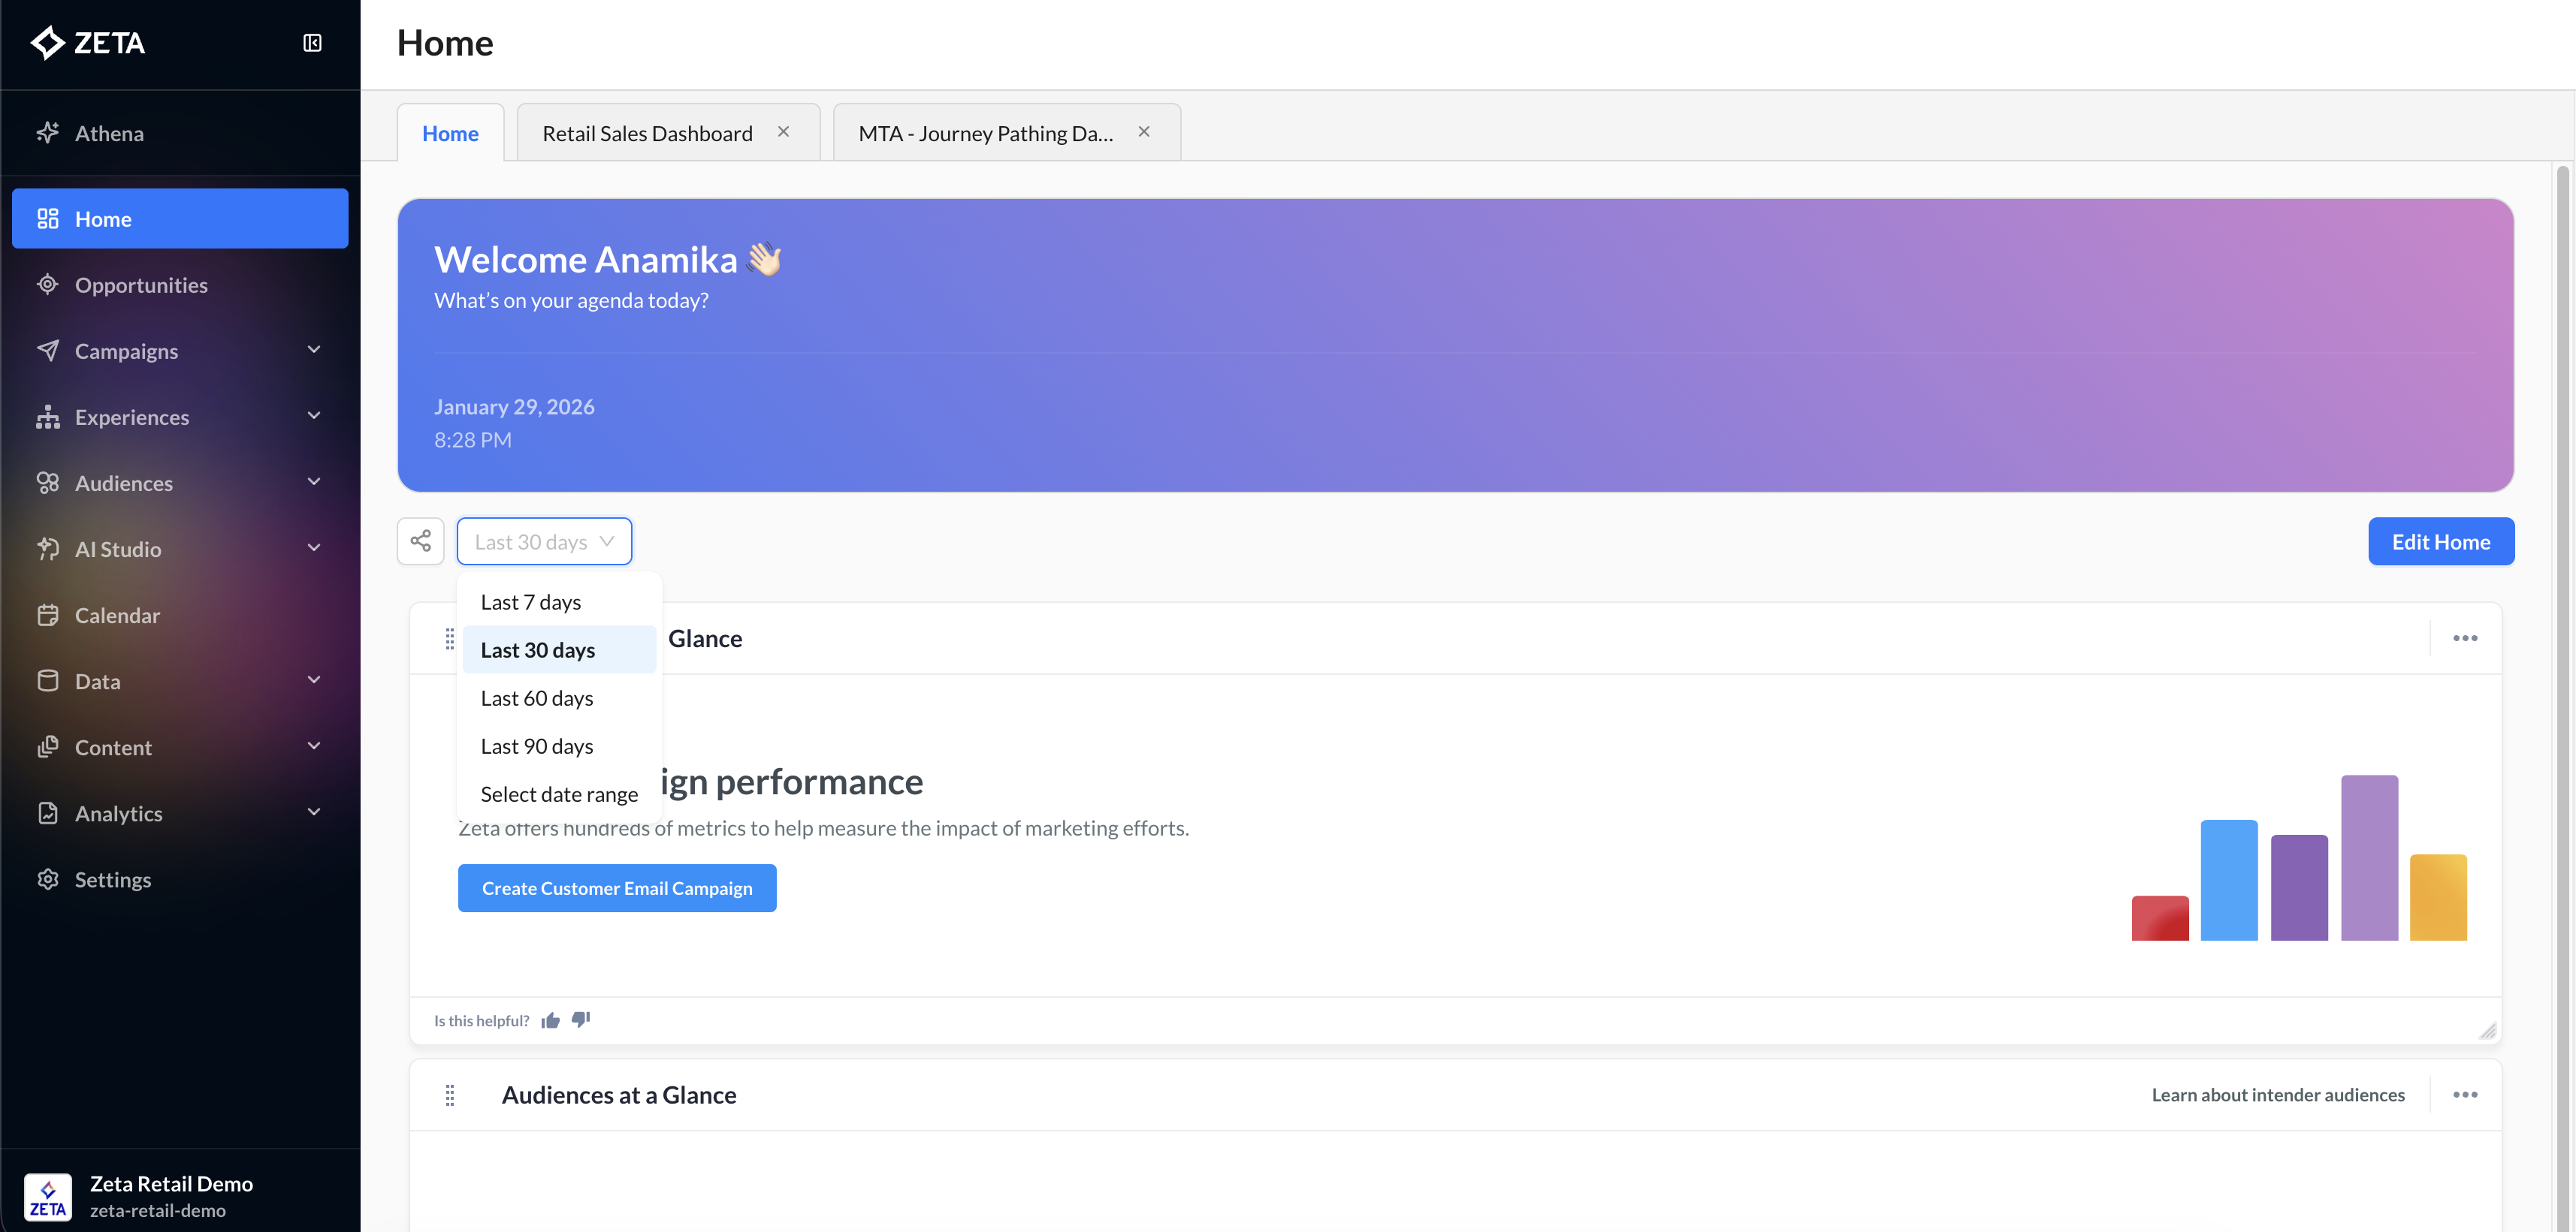Click the share icon next to date filter
This screenshot has height=1232, width=2576.
coord(420,541)
